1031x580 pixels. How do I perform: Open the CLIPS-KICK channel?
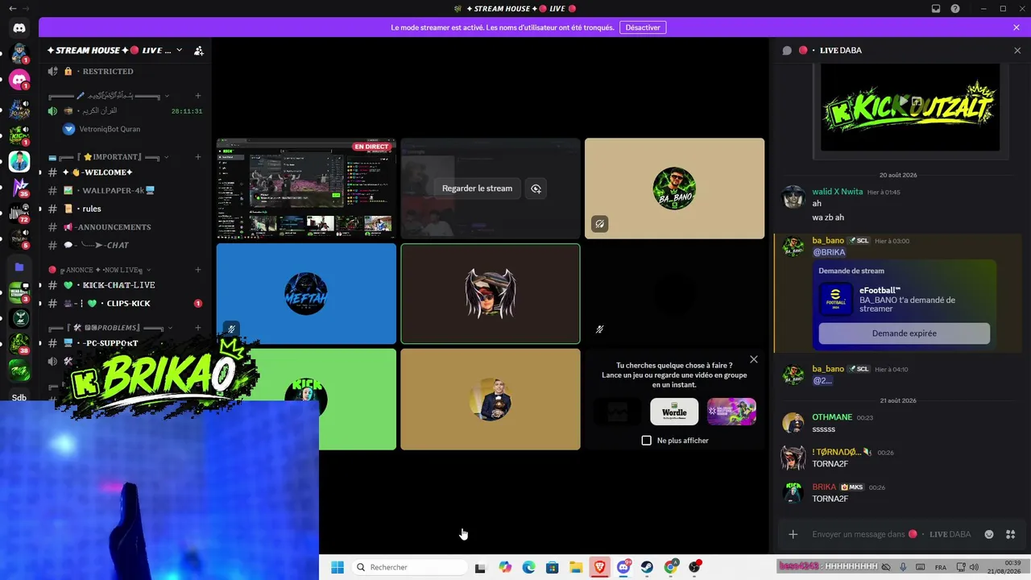pos(126,304)
